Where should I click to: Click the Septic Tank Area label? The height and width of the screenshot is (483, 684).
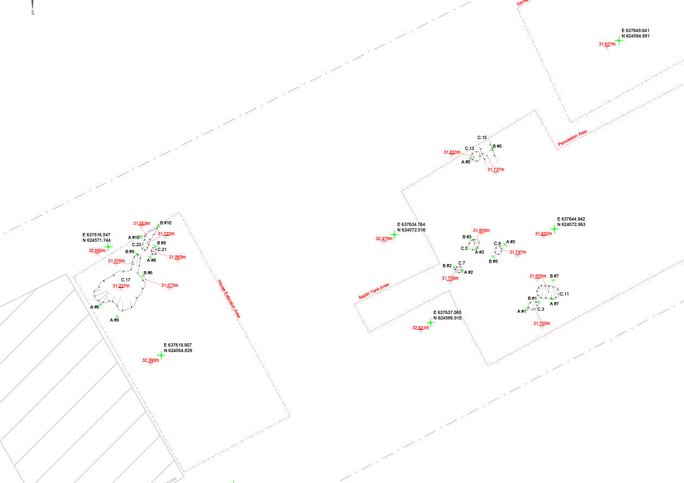373,291
